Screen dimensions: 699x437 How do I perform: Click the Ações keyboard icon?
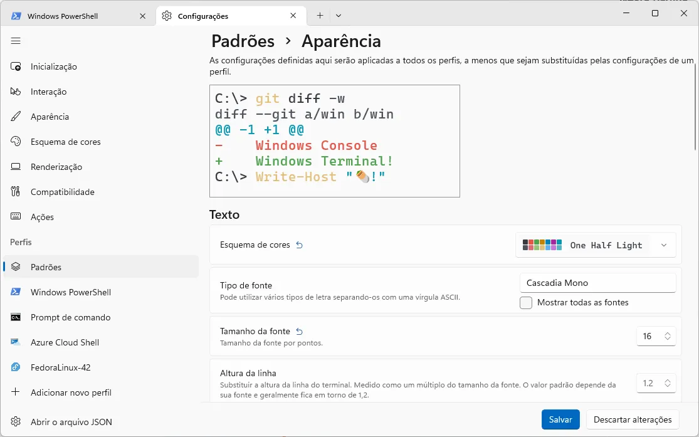click(x=16, y=217)
